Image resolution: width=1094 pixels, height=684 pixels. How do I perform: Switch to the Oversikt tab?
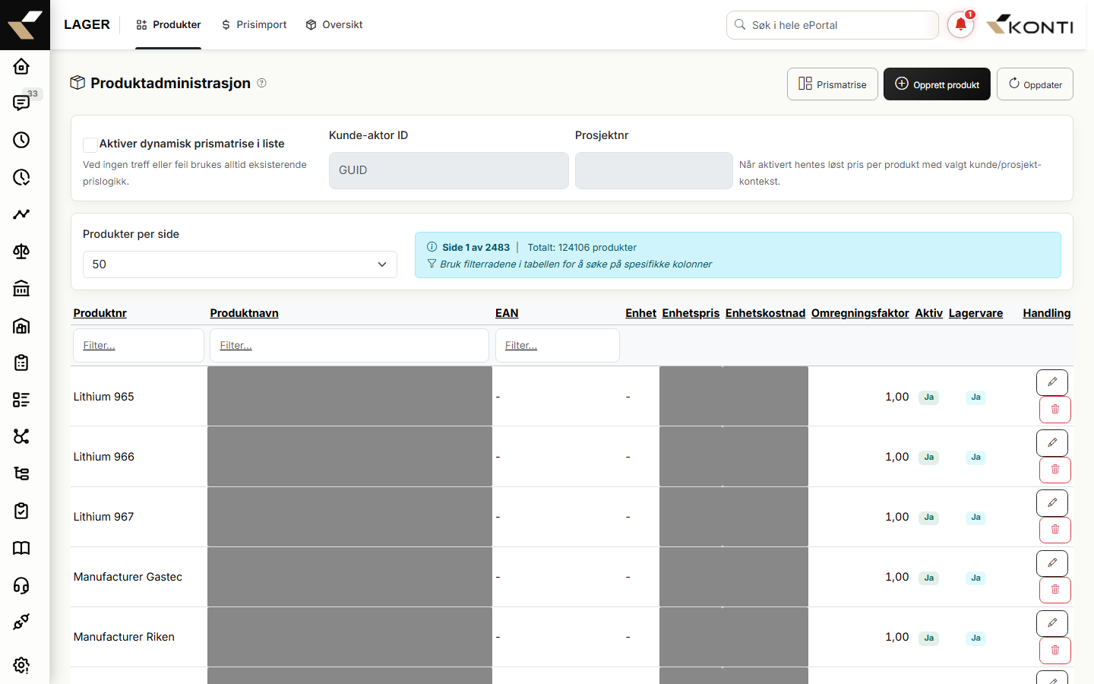(334, 25)
